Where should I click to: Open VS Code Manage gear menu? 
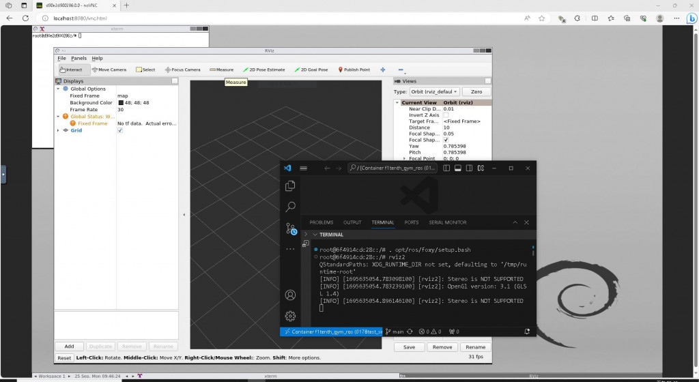pyautogui.click(x=290, y=316)
